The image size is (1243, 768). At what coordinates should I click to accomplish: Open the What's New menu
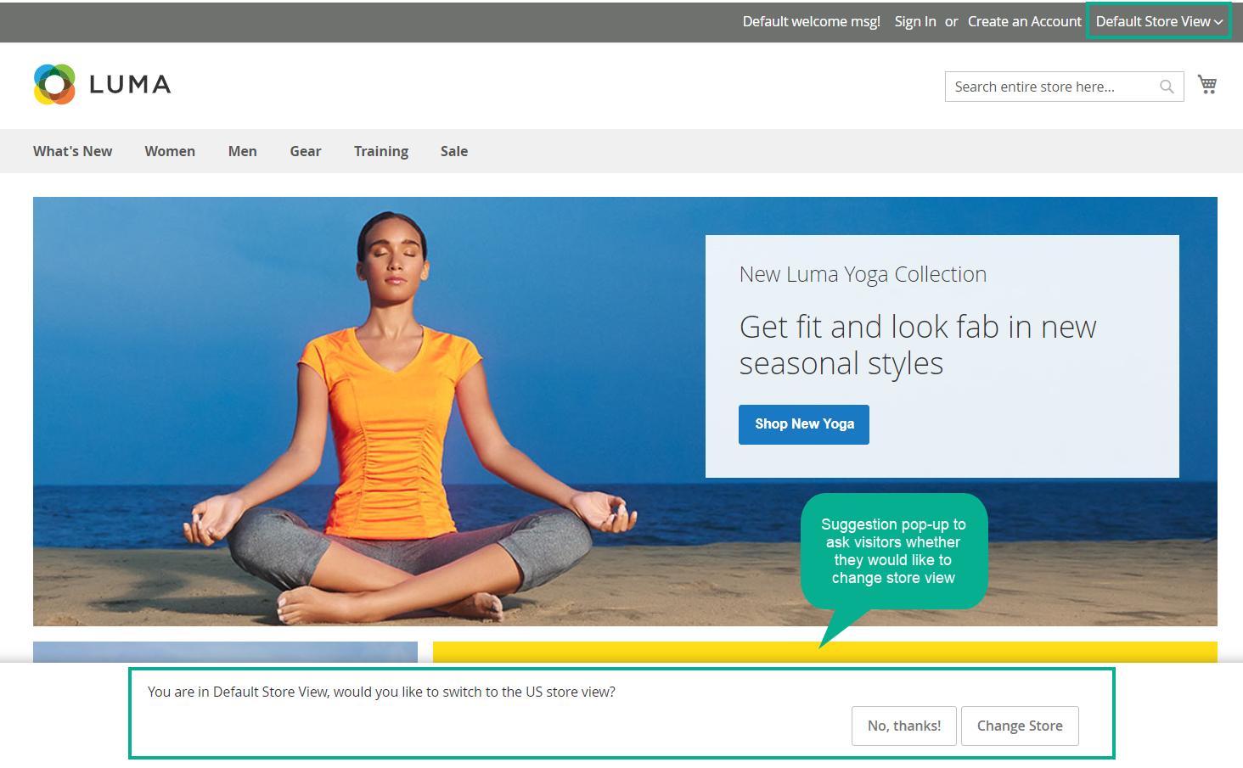click(x=73, y=151)
